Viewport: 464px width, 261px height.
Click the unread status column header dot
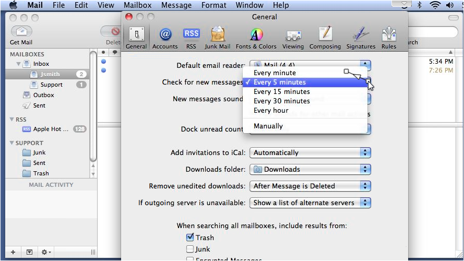tap(103, 52)
